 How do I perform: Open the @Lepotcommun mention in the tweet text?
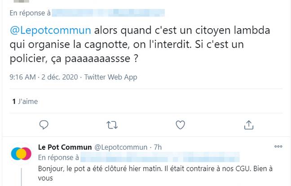(50, 30)
